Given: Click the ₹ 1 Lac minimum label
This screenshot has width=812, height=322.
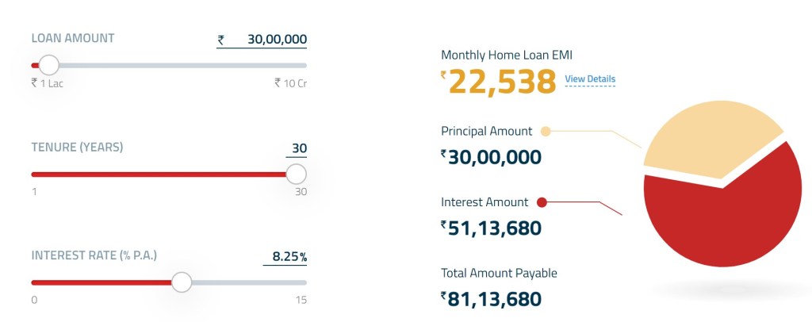Looking at the screenshot, I should (x=48, y=82).
